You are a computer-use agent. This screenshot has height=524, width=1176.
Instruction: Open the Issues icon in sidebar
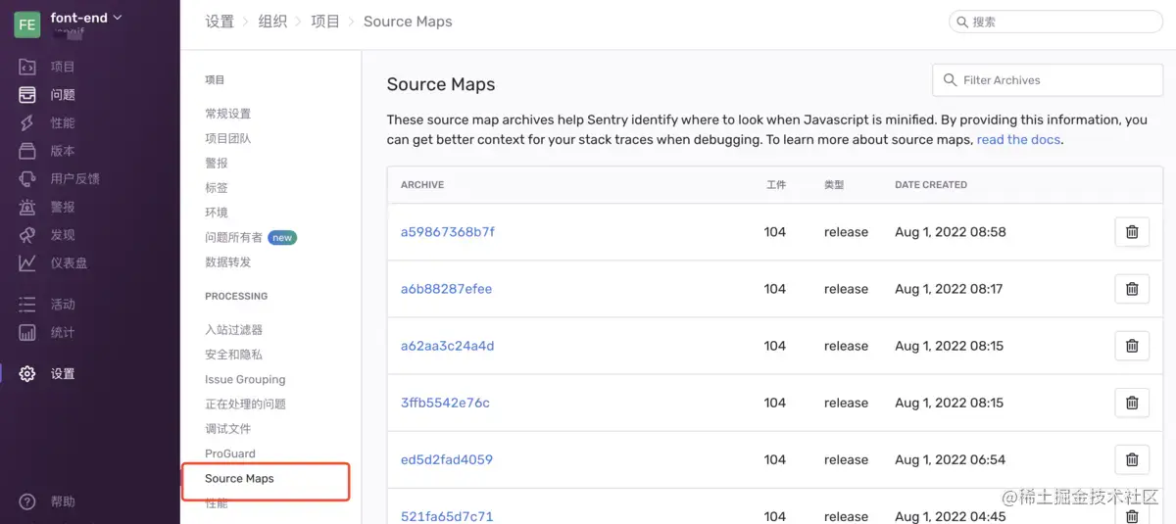point(27,95)
